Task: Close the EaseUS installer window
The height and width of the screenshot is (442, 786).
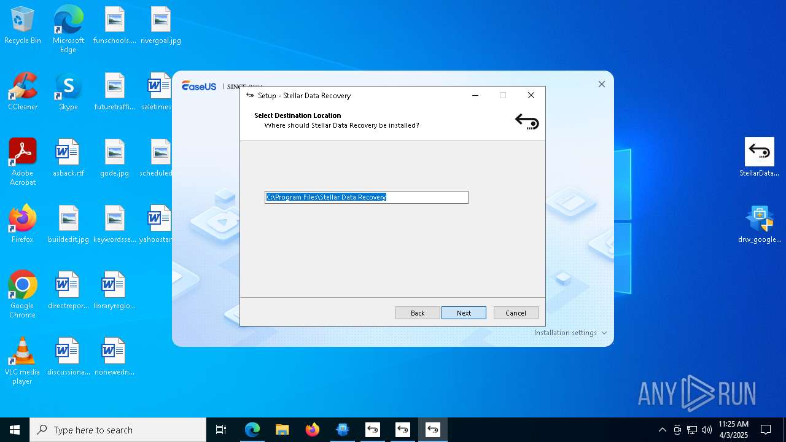Action: pos(602,84)
